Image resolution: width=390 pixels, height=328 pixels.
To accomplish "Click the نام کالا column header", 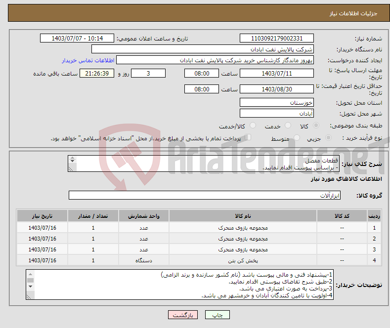I will [243, 216].
